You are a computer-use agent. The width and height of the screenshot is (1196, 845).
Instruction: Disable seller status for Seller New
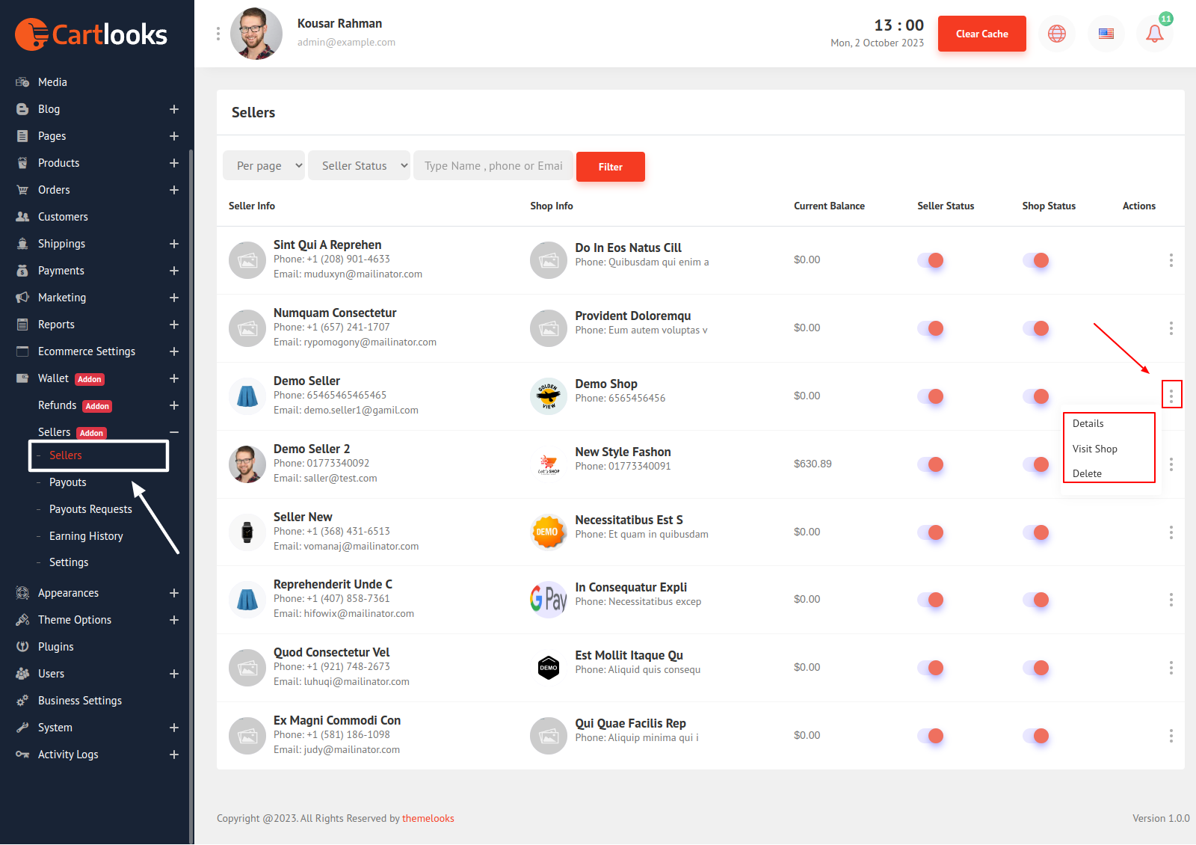[x=931, y=532]
